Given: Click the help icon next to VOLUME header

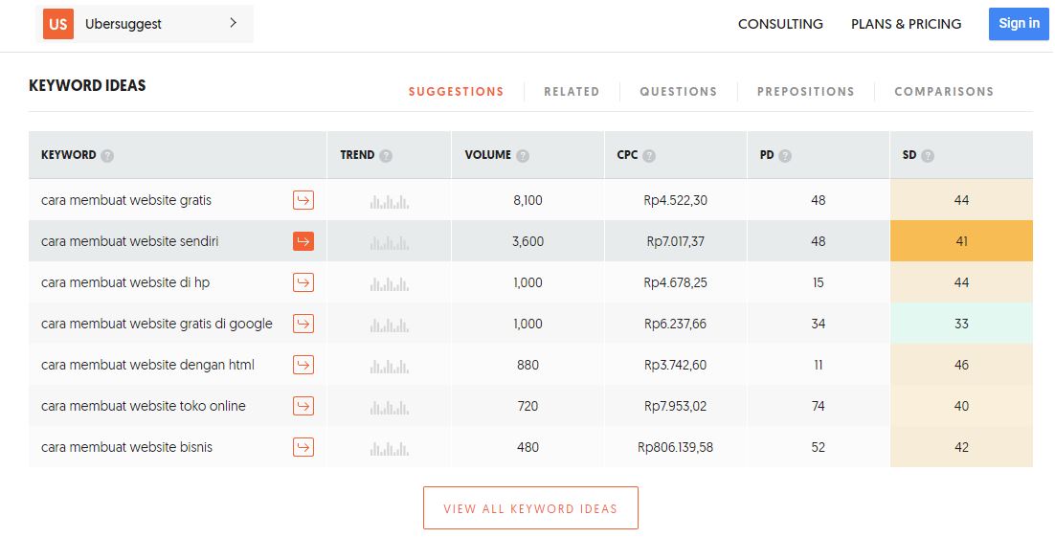Looking at the screenshot, I should click(x=523, y=155).
